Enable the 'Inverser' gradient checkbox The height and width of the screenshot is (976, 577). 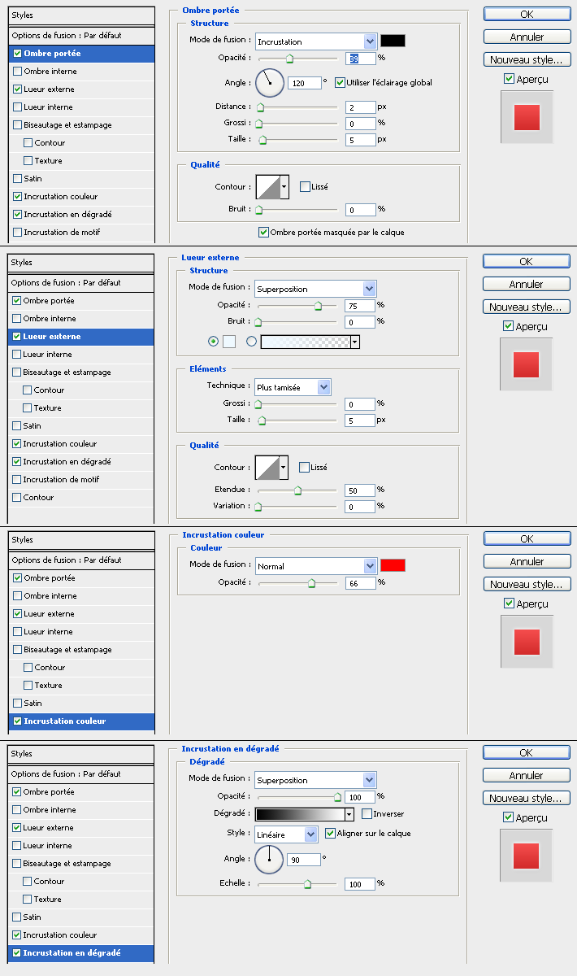click(367, 814)
